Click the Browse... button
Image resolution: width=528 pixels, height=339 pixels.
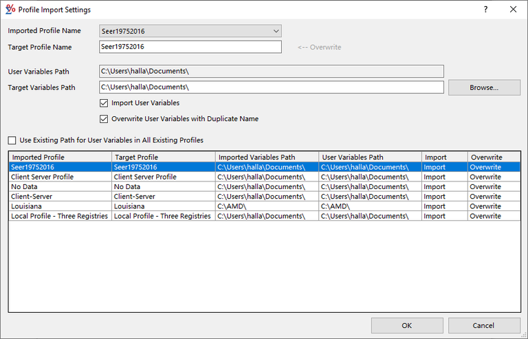tap(484, 87)
